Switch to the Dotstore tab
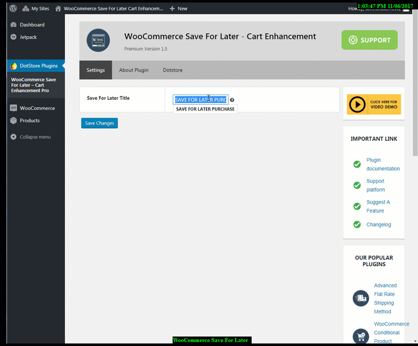 pyautogui.click(x=173, y=70)
